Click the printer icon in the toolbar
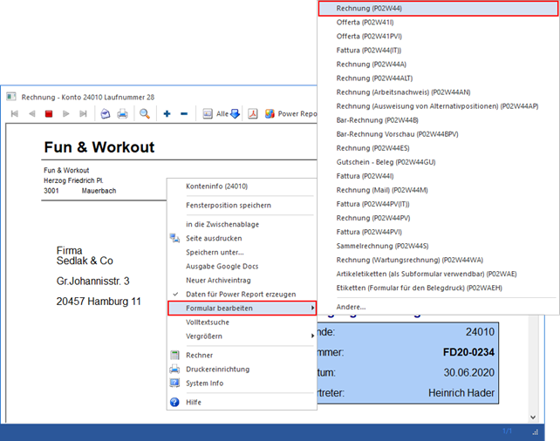 click(122, 113)
